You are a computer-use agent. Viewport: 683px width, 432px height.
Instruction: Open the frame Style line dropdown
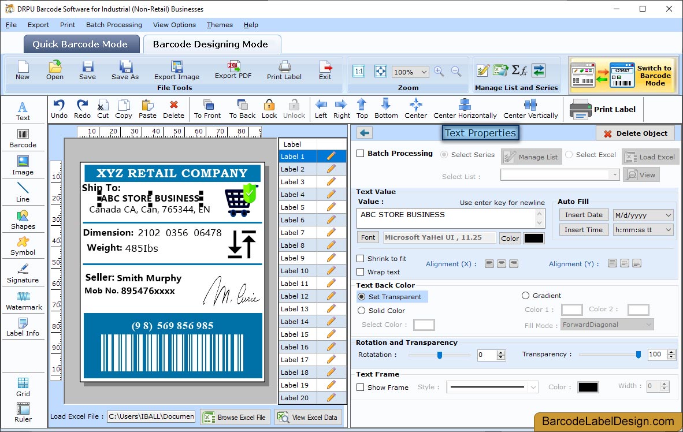click(533, 387)
